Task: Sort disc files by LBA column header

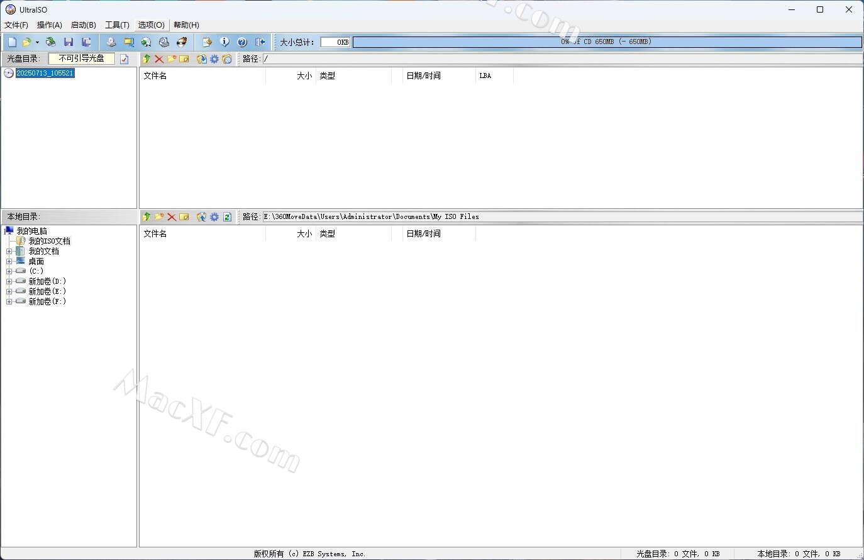Action: pos(495,76)
